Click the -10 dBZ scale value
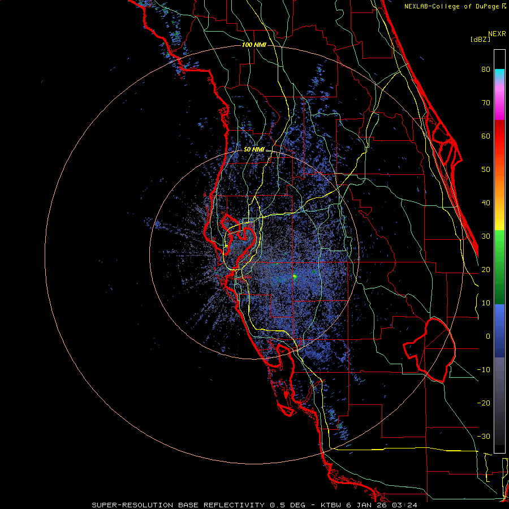The image size is (509, 509). [484, 370]
